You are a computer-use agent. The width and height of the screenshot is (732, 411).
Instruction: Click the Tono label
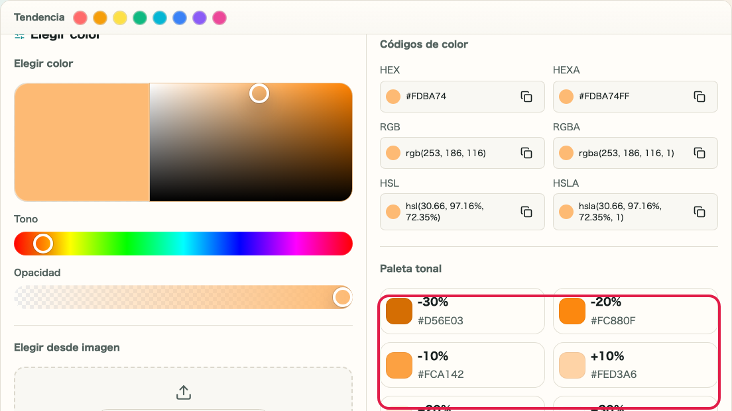click(x=26, y=219)
